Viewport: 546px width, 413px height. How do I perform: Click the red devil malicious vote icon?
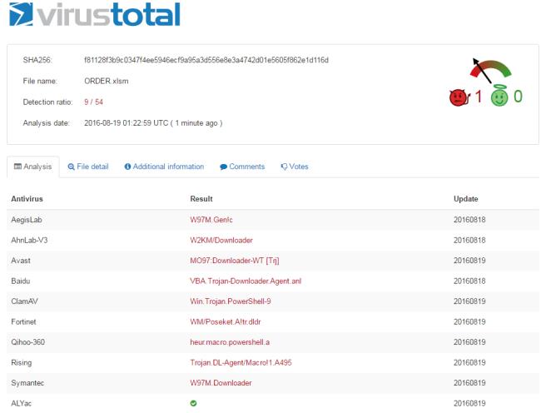click(459, 97)
